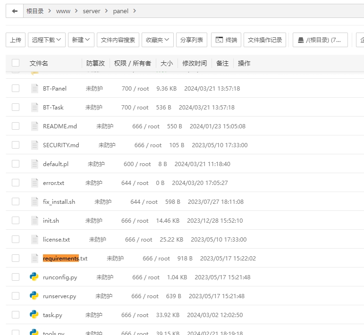Click the error.txt file icon

click(34, 183)
